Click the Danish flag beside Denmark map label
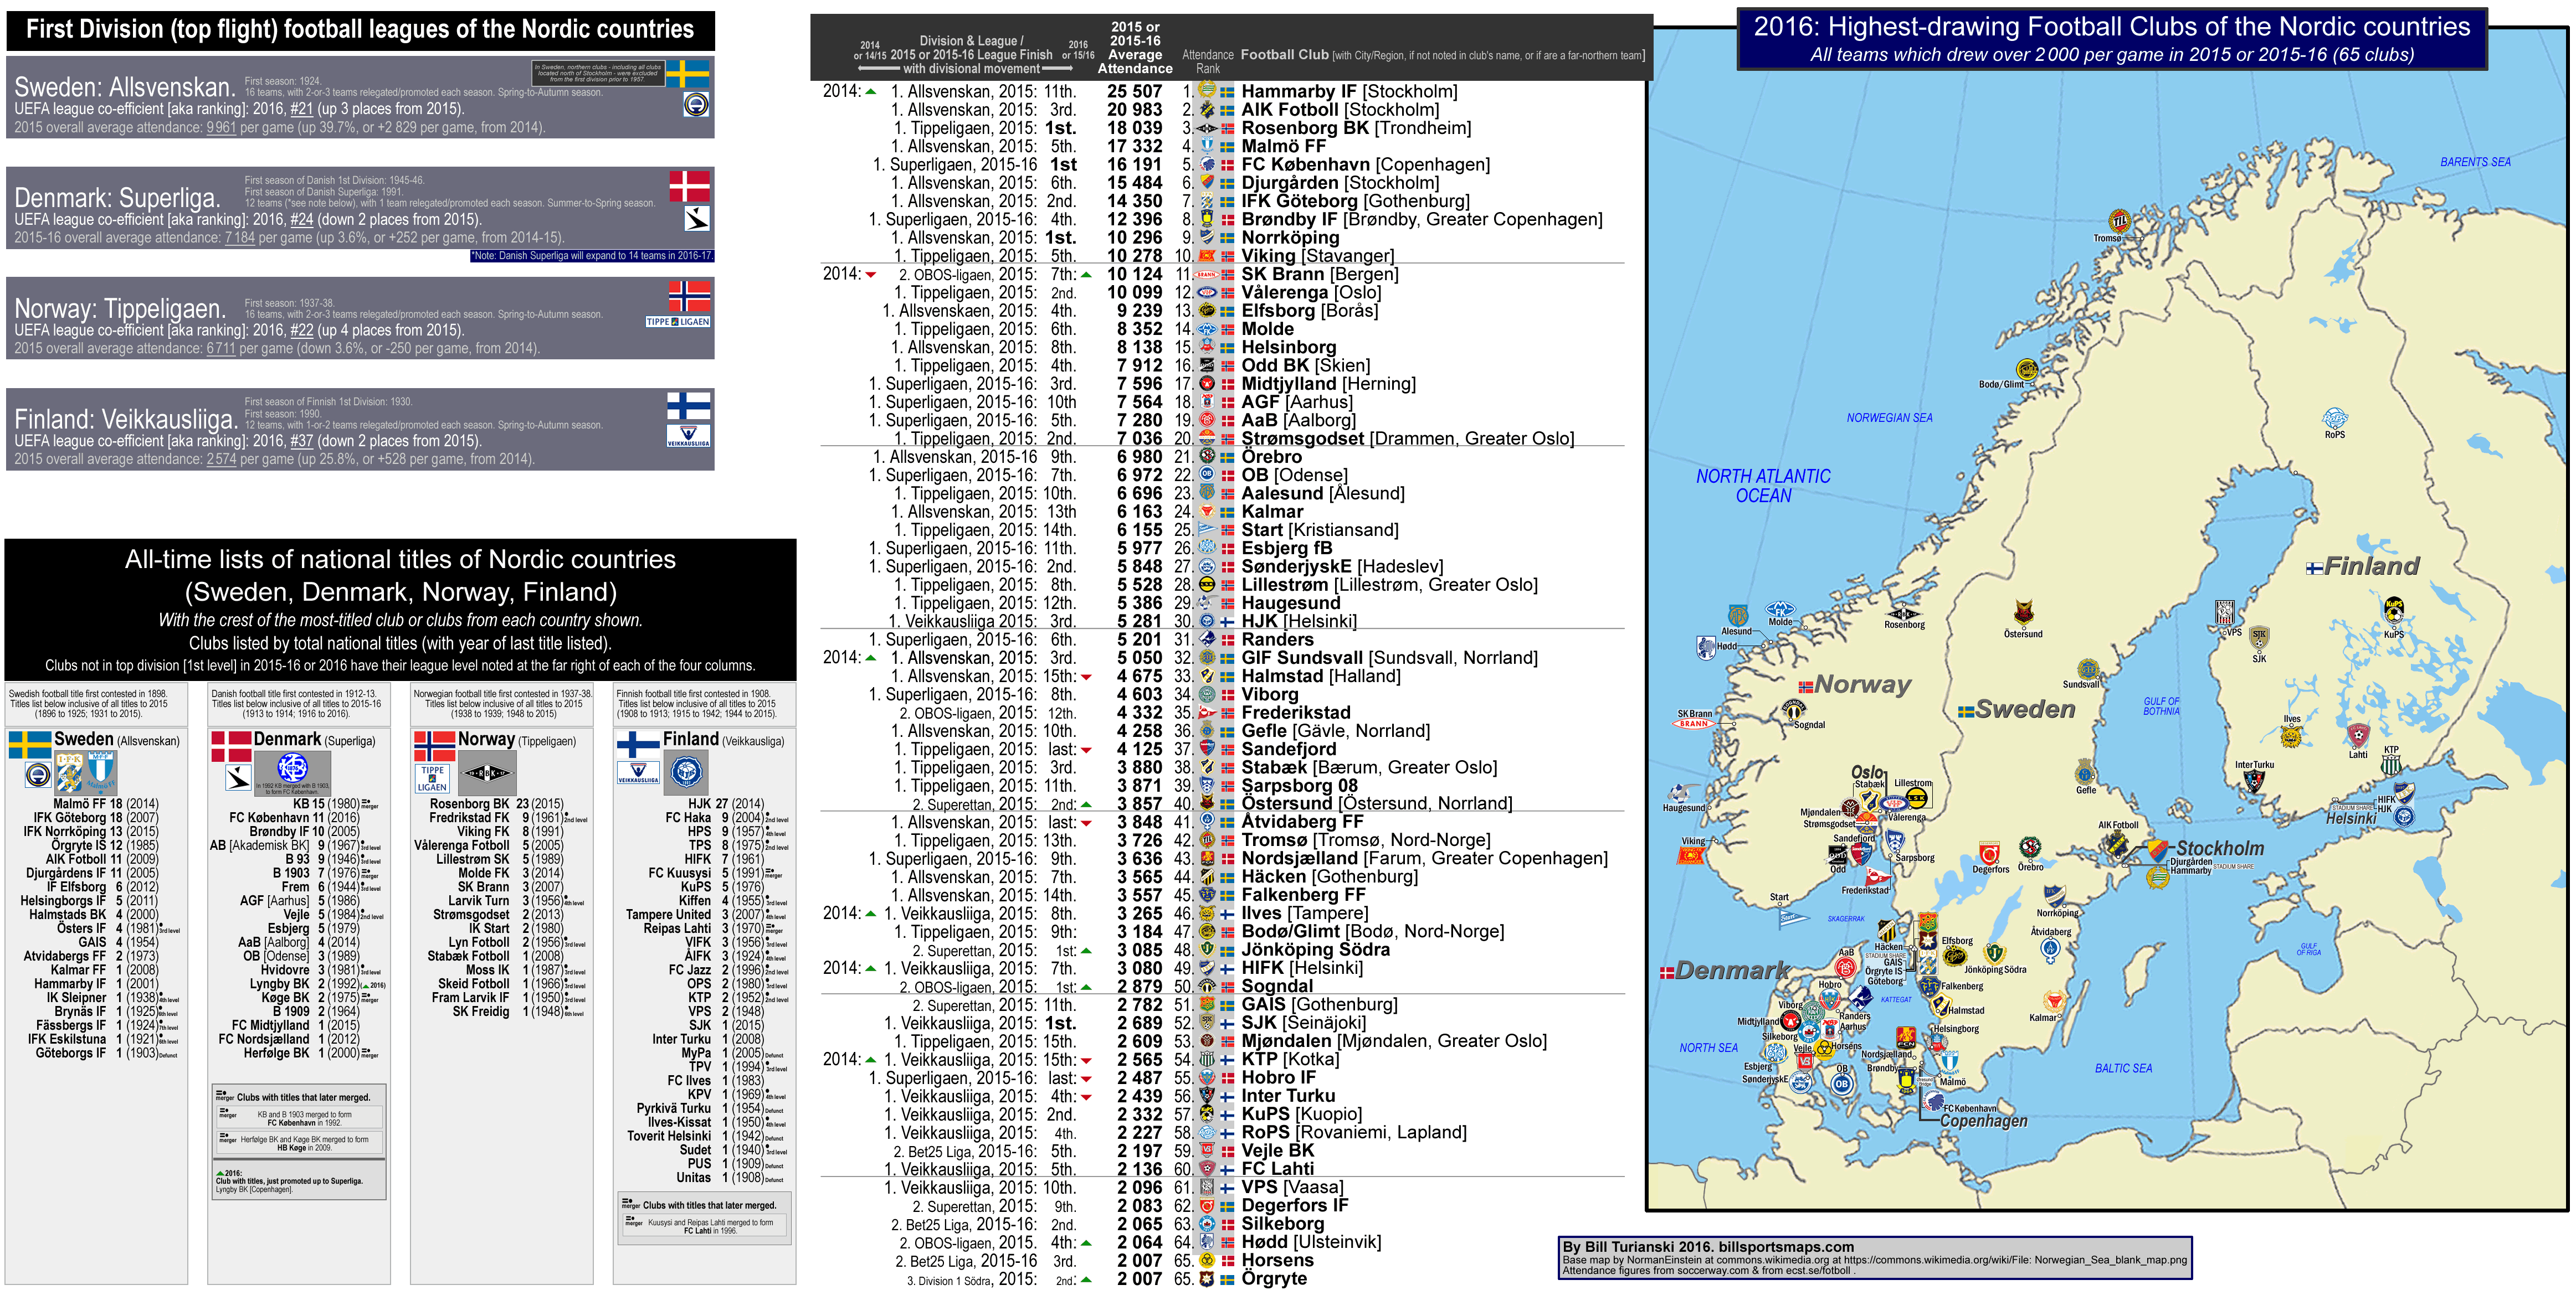This screenshot has width=2576, height=1290. coord(1667,972)
